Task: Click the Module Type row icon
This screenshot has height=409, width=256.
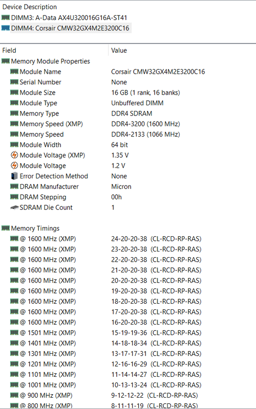Action: pos(14,103)
